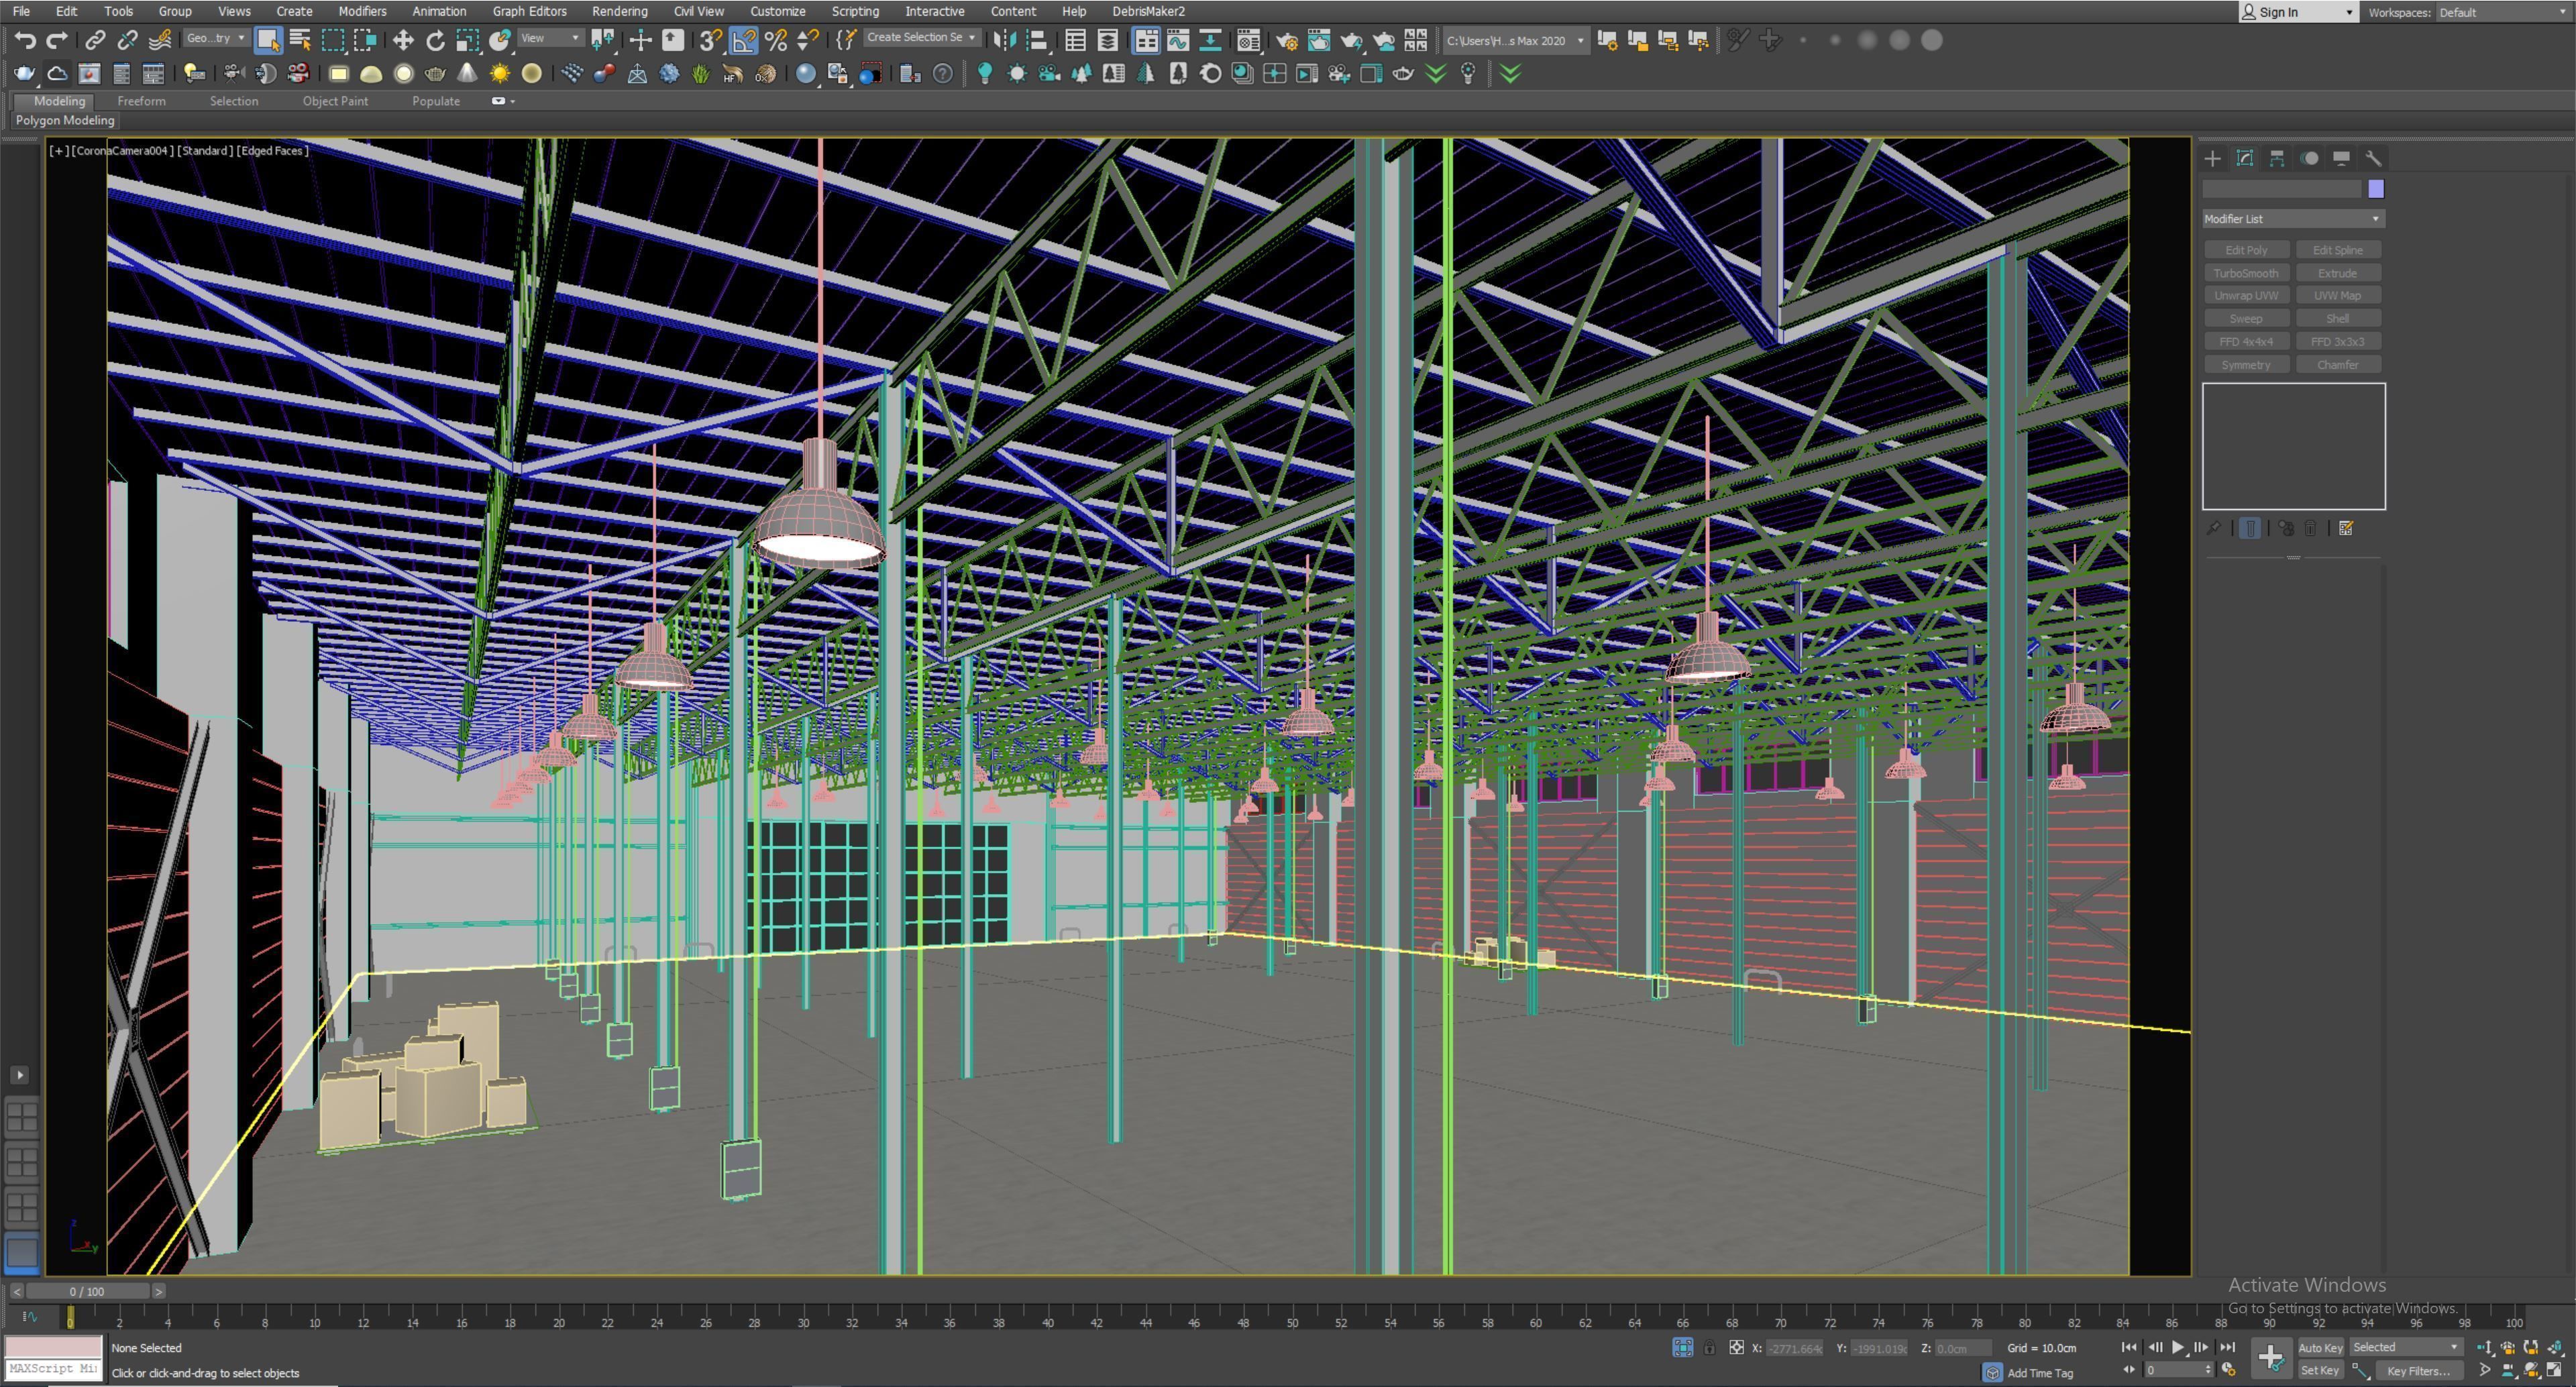
Task: Click the green grass scatter icon
Action: [701, 73]
